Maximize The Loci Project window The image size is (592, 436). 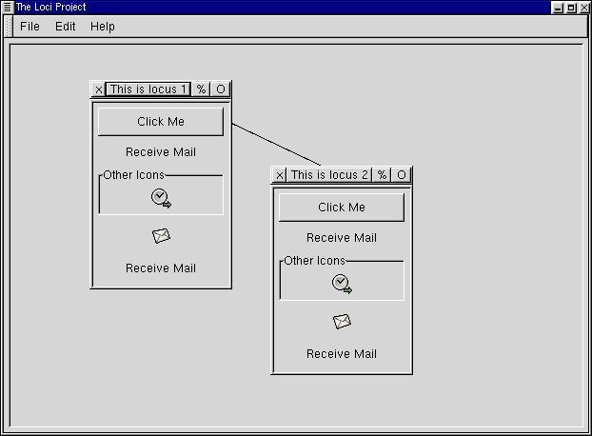coord(571,8)
